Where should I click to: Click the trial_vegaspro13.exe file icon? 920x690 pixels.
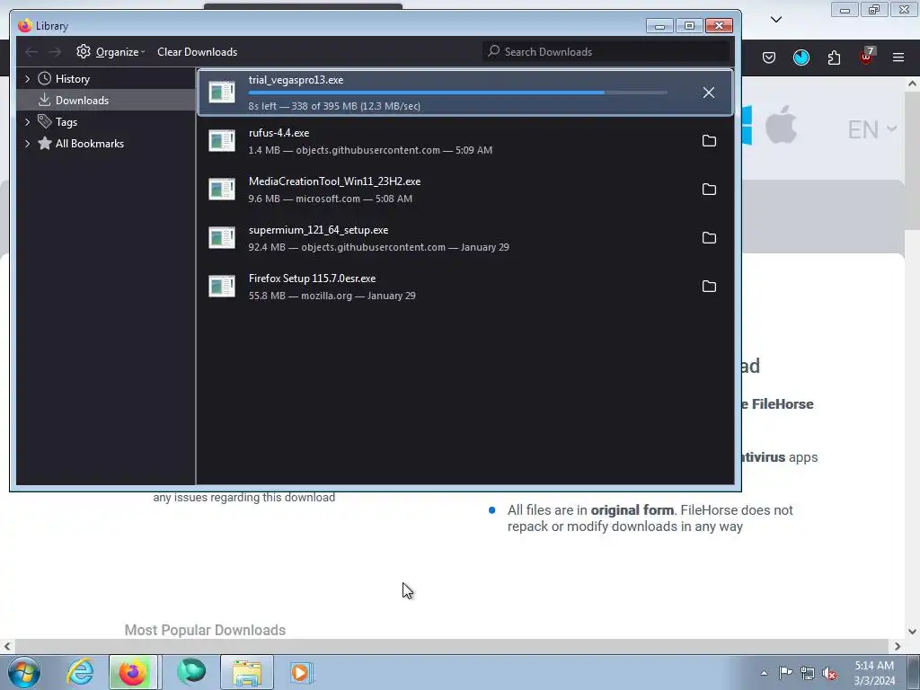[x=222, y=93]
